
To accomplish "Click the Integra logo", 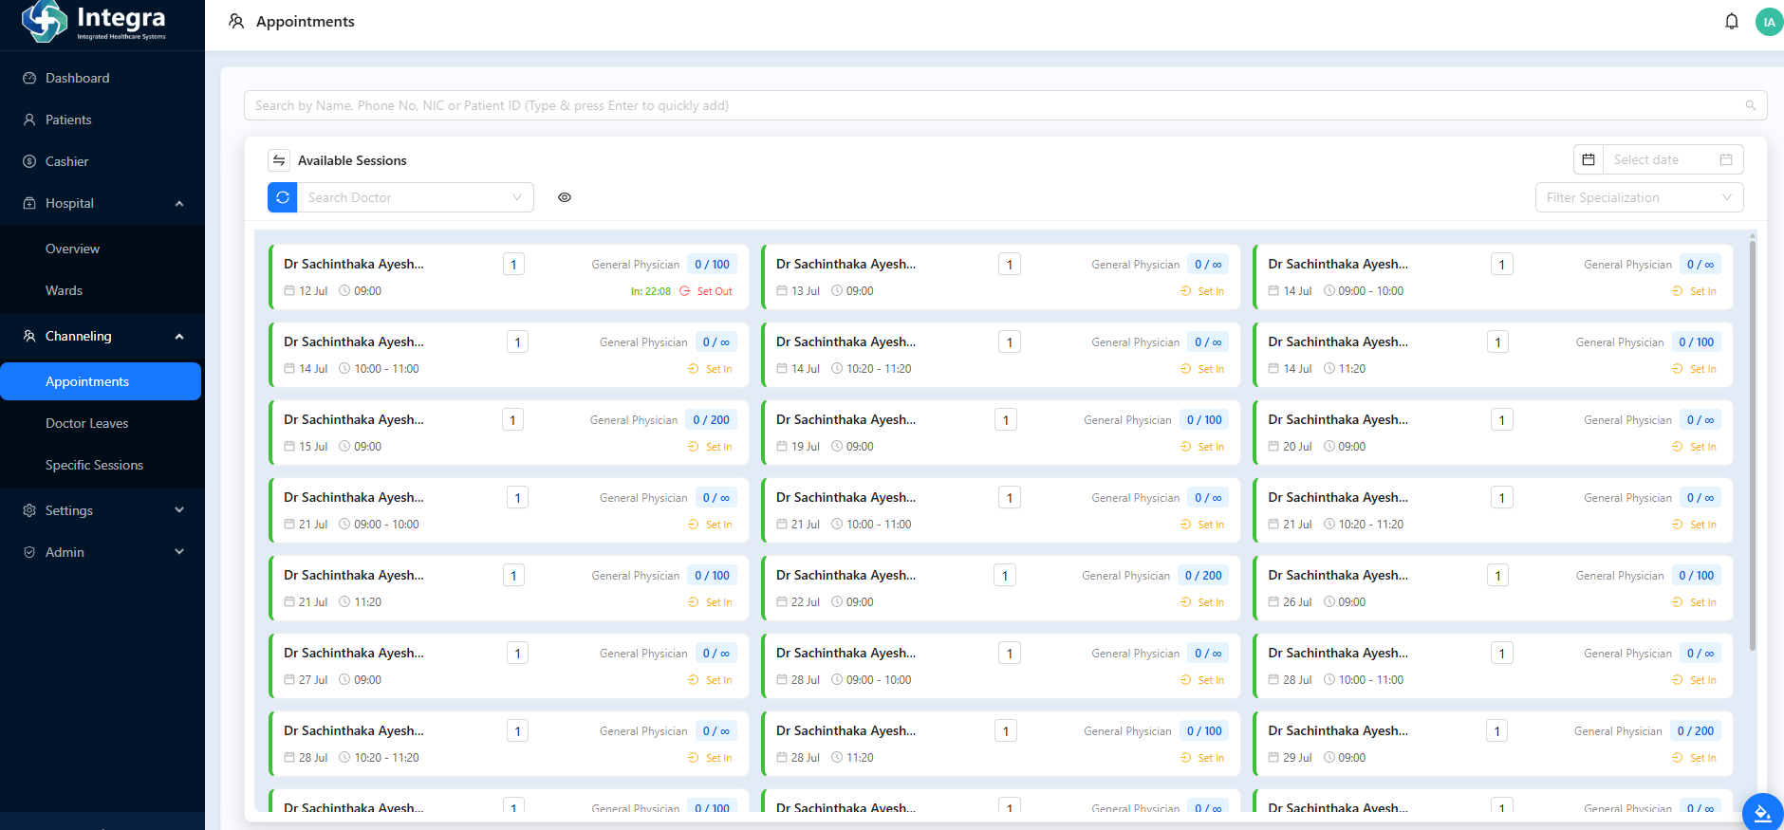I will (93, 22).
